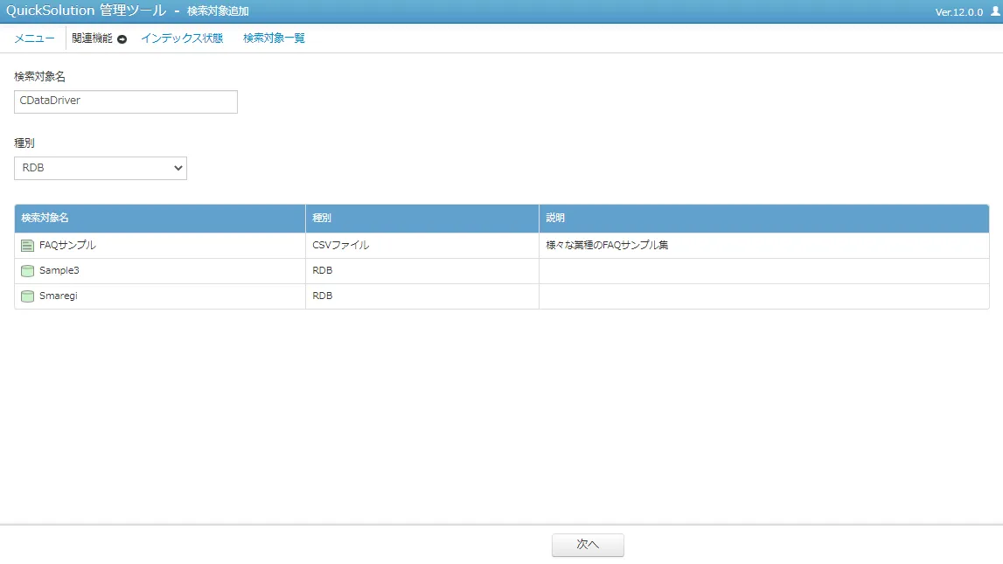Focus the 検索対象名 text field
Screen dimensions: 1003x564
(126, 101)
